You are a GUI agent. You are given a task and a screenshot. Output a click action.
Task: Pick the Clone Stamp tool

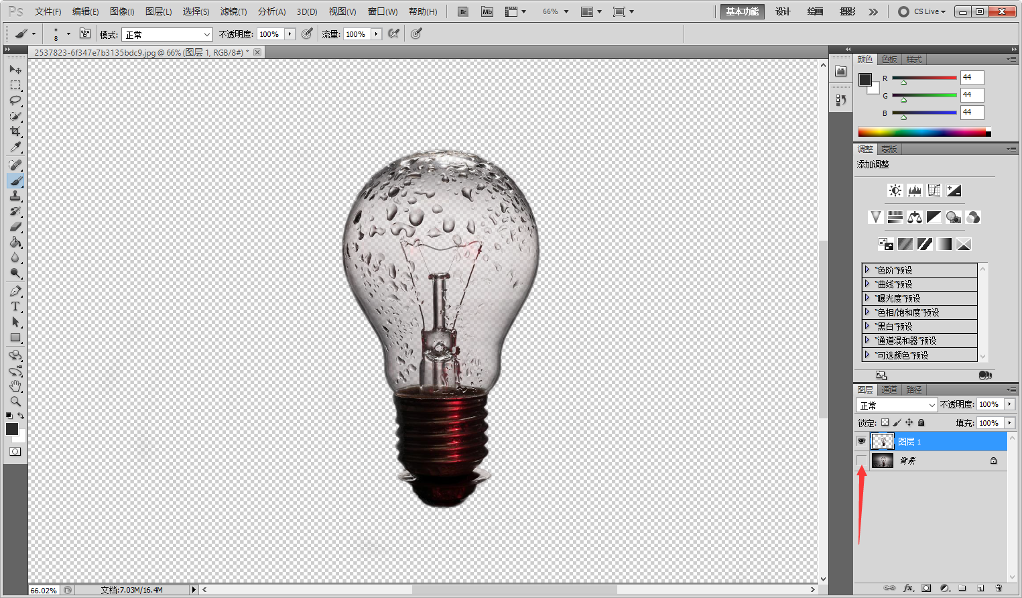point(15,196)
